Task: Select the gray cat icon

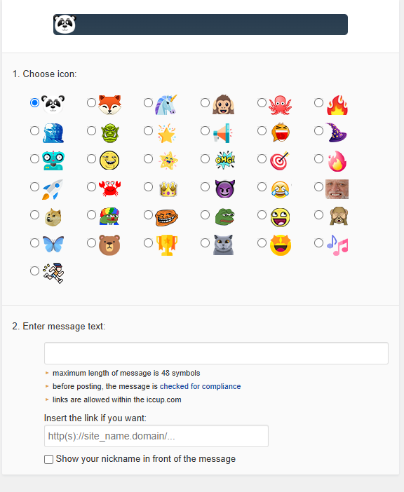Action: [223, 245]
